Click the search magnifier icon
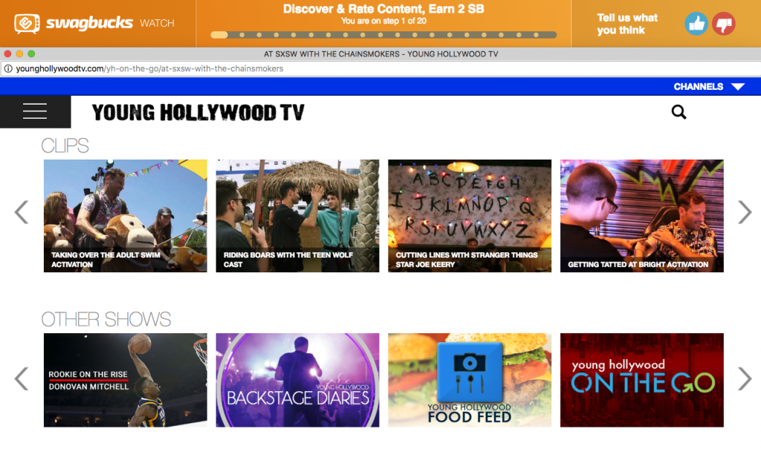The height and width of the screenshot is (449, 761). pos(679,112)
